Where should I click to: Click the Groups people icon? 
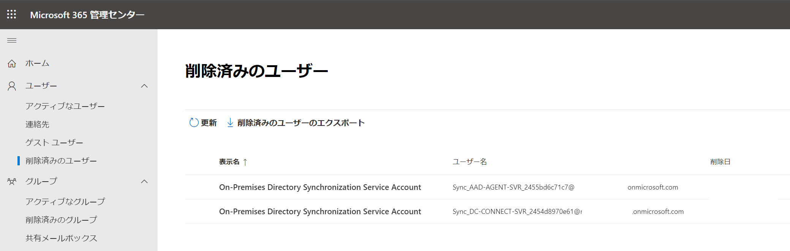click(12, 182)
